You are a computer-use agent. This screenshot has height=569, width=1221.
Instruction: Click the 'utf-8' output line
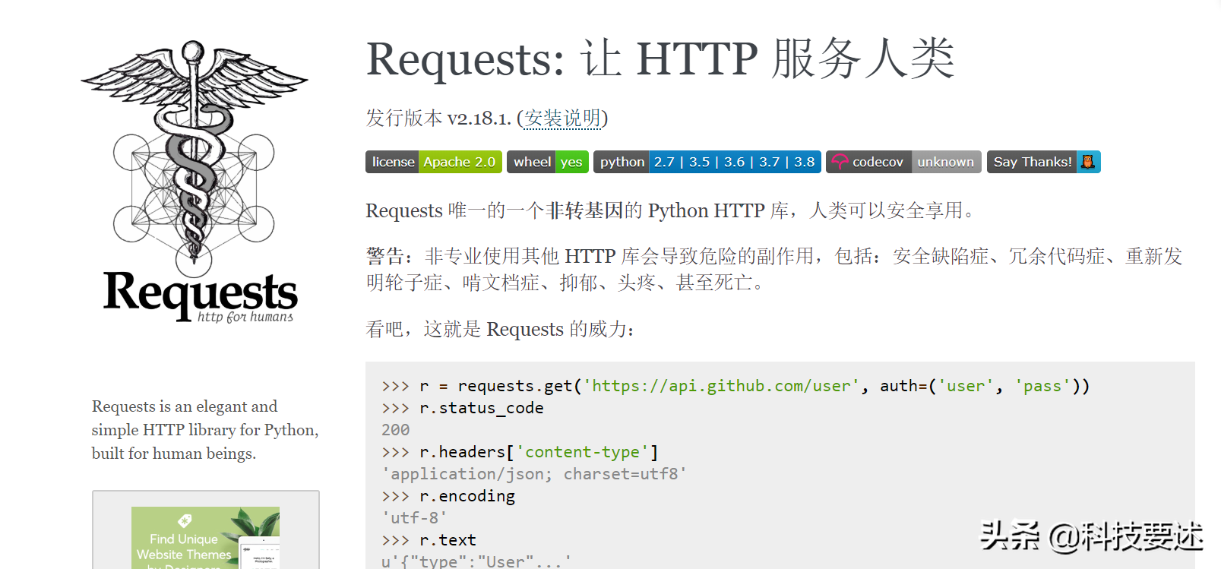tap(414, 518)
